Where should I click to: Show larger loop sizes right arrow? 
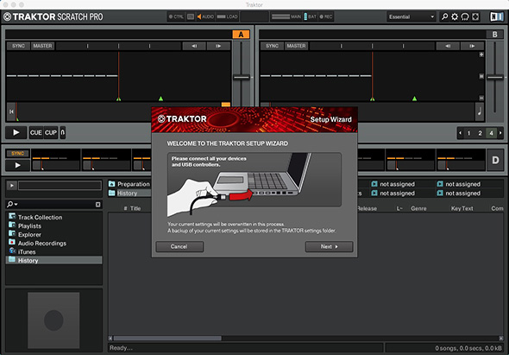coord(500,133)
